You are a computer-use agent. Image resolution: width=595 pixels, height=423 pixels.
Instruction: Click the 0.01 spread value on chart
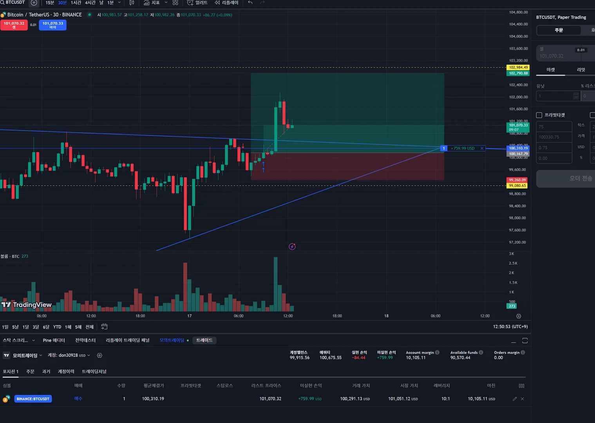[33, 25]
